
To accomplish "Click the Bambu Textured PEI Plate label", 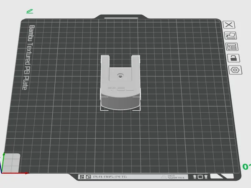I will coord(28,57).
